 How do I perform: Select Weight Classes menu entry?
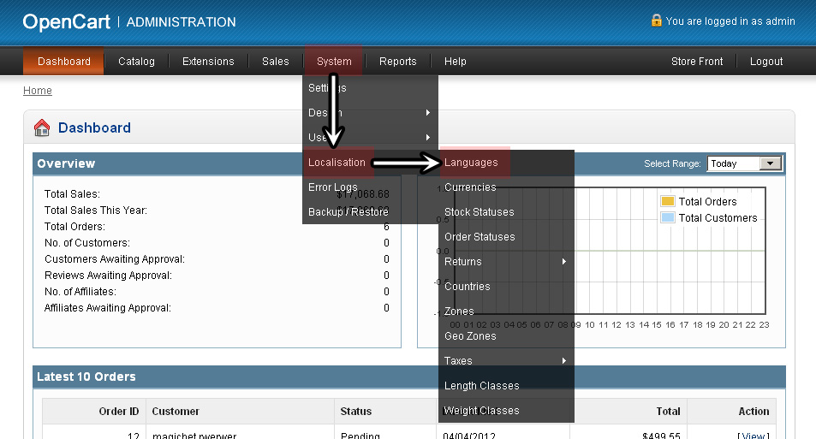click(x=481, y=411)
